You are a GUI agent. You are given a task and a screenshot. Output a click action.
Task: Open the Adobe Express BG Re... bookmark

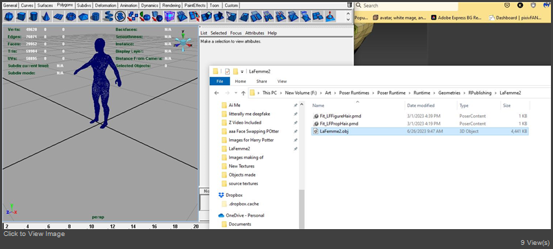457,18
